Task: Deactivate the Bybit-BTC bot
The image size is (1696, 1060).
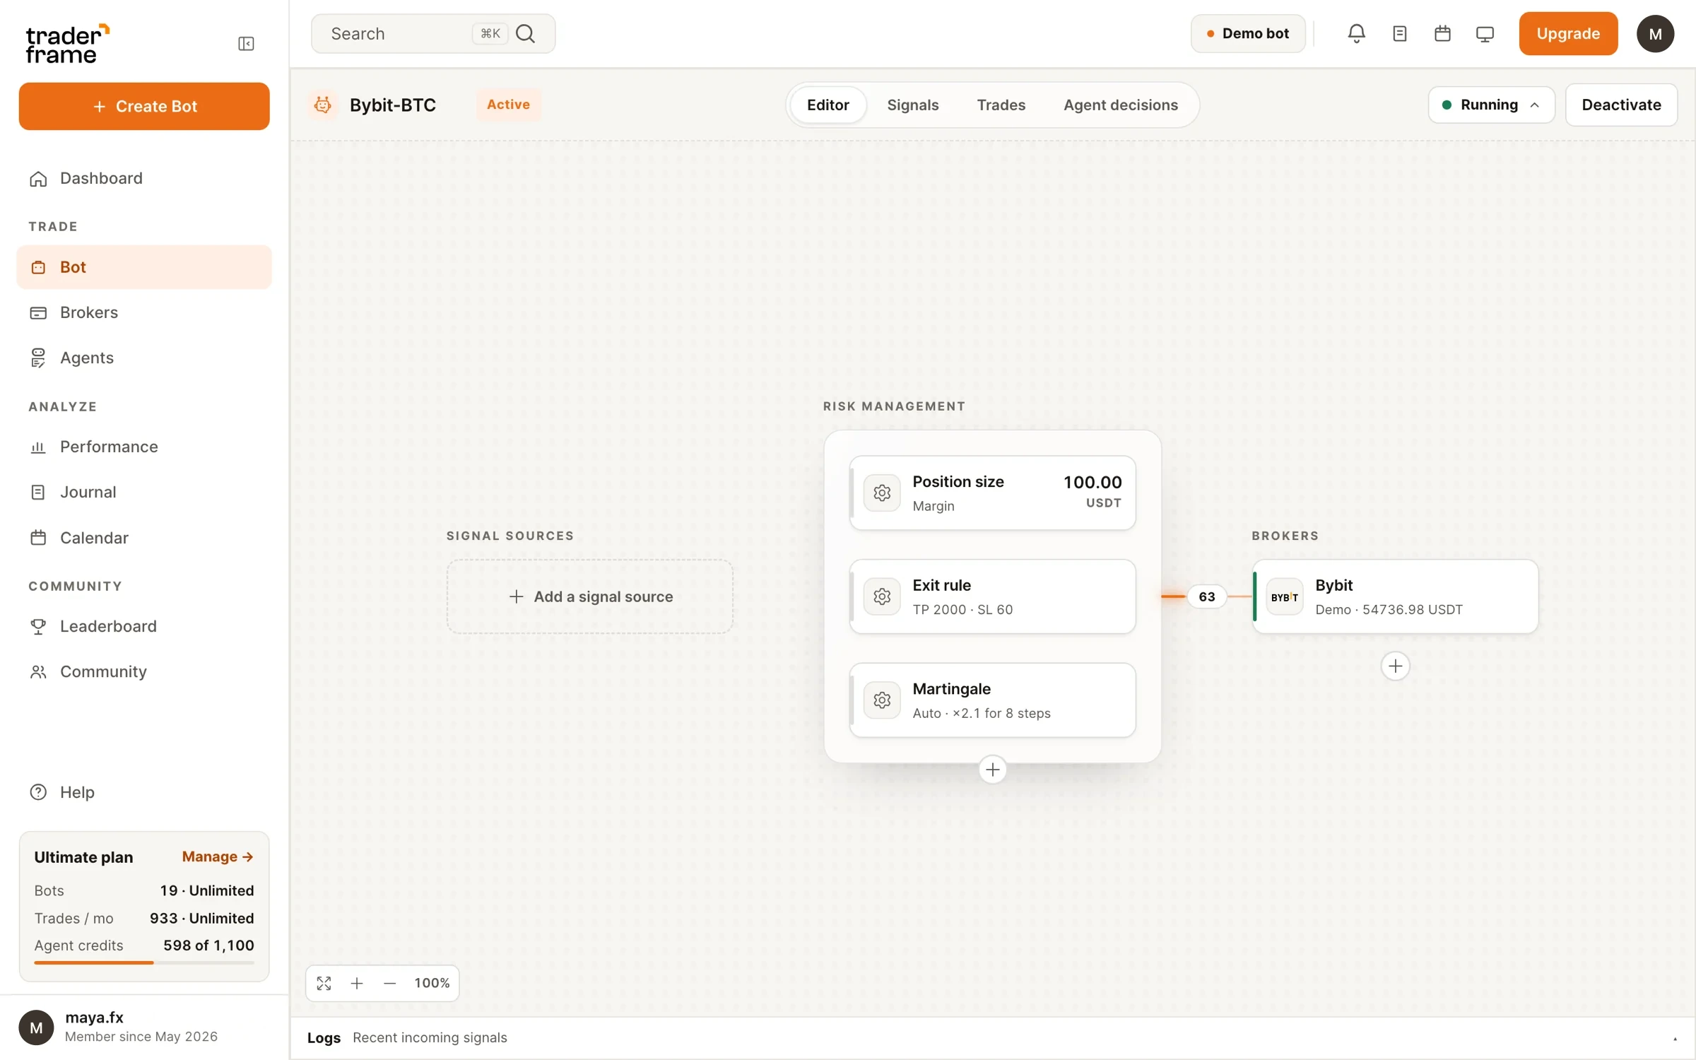Action: [x=1621, y=105]
